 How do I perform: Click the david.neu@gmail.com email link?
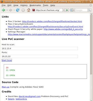pyautogui.click(x=30, y=96)
